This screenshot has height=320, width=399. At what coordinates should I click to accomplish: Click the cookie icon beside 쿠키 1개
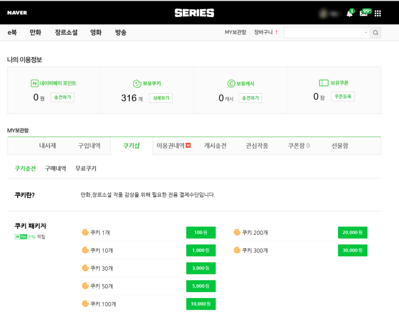point(85,232)
